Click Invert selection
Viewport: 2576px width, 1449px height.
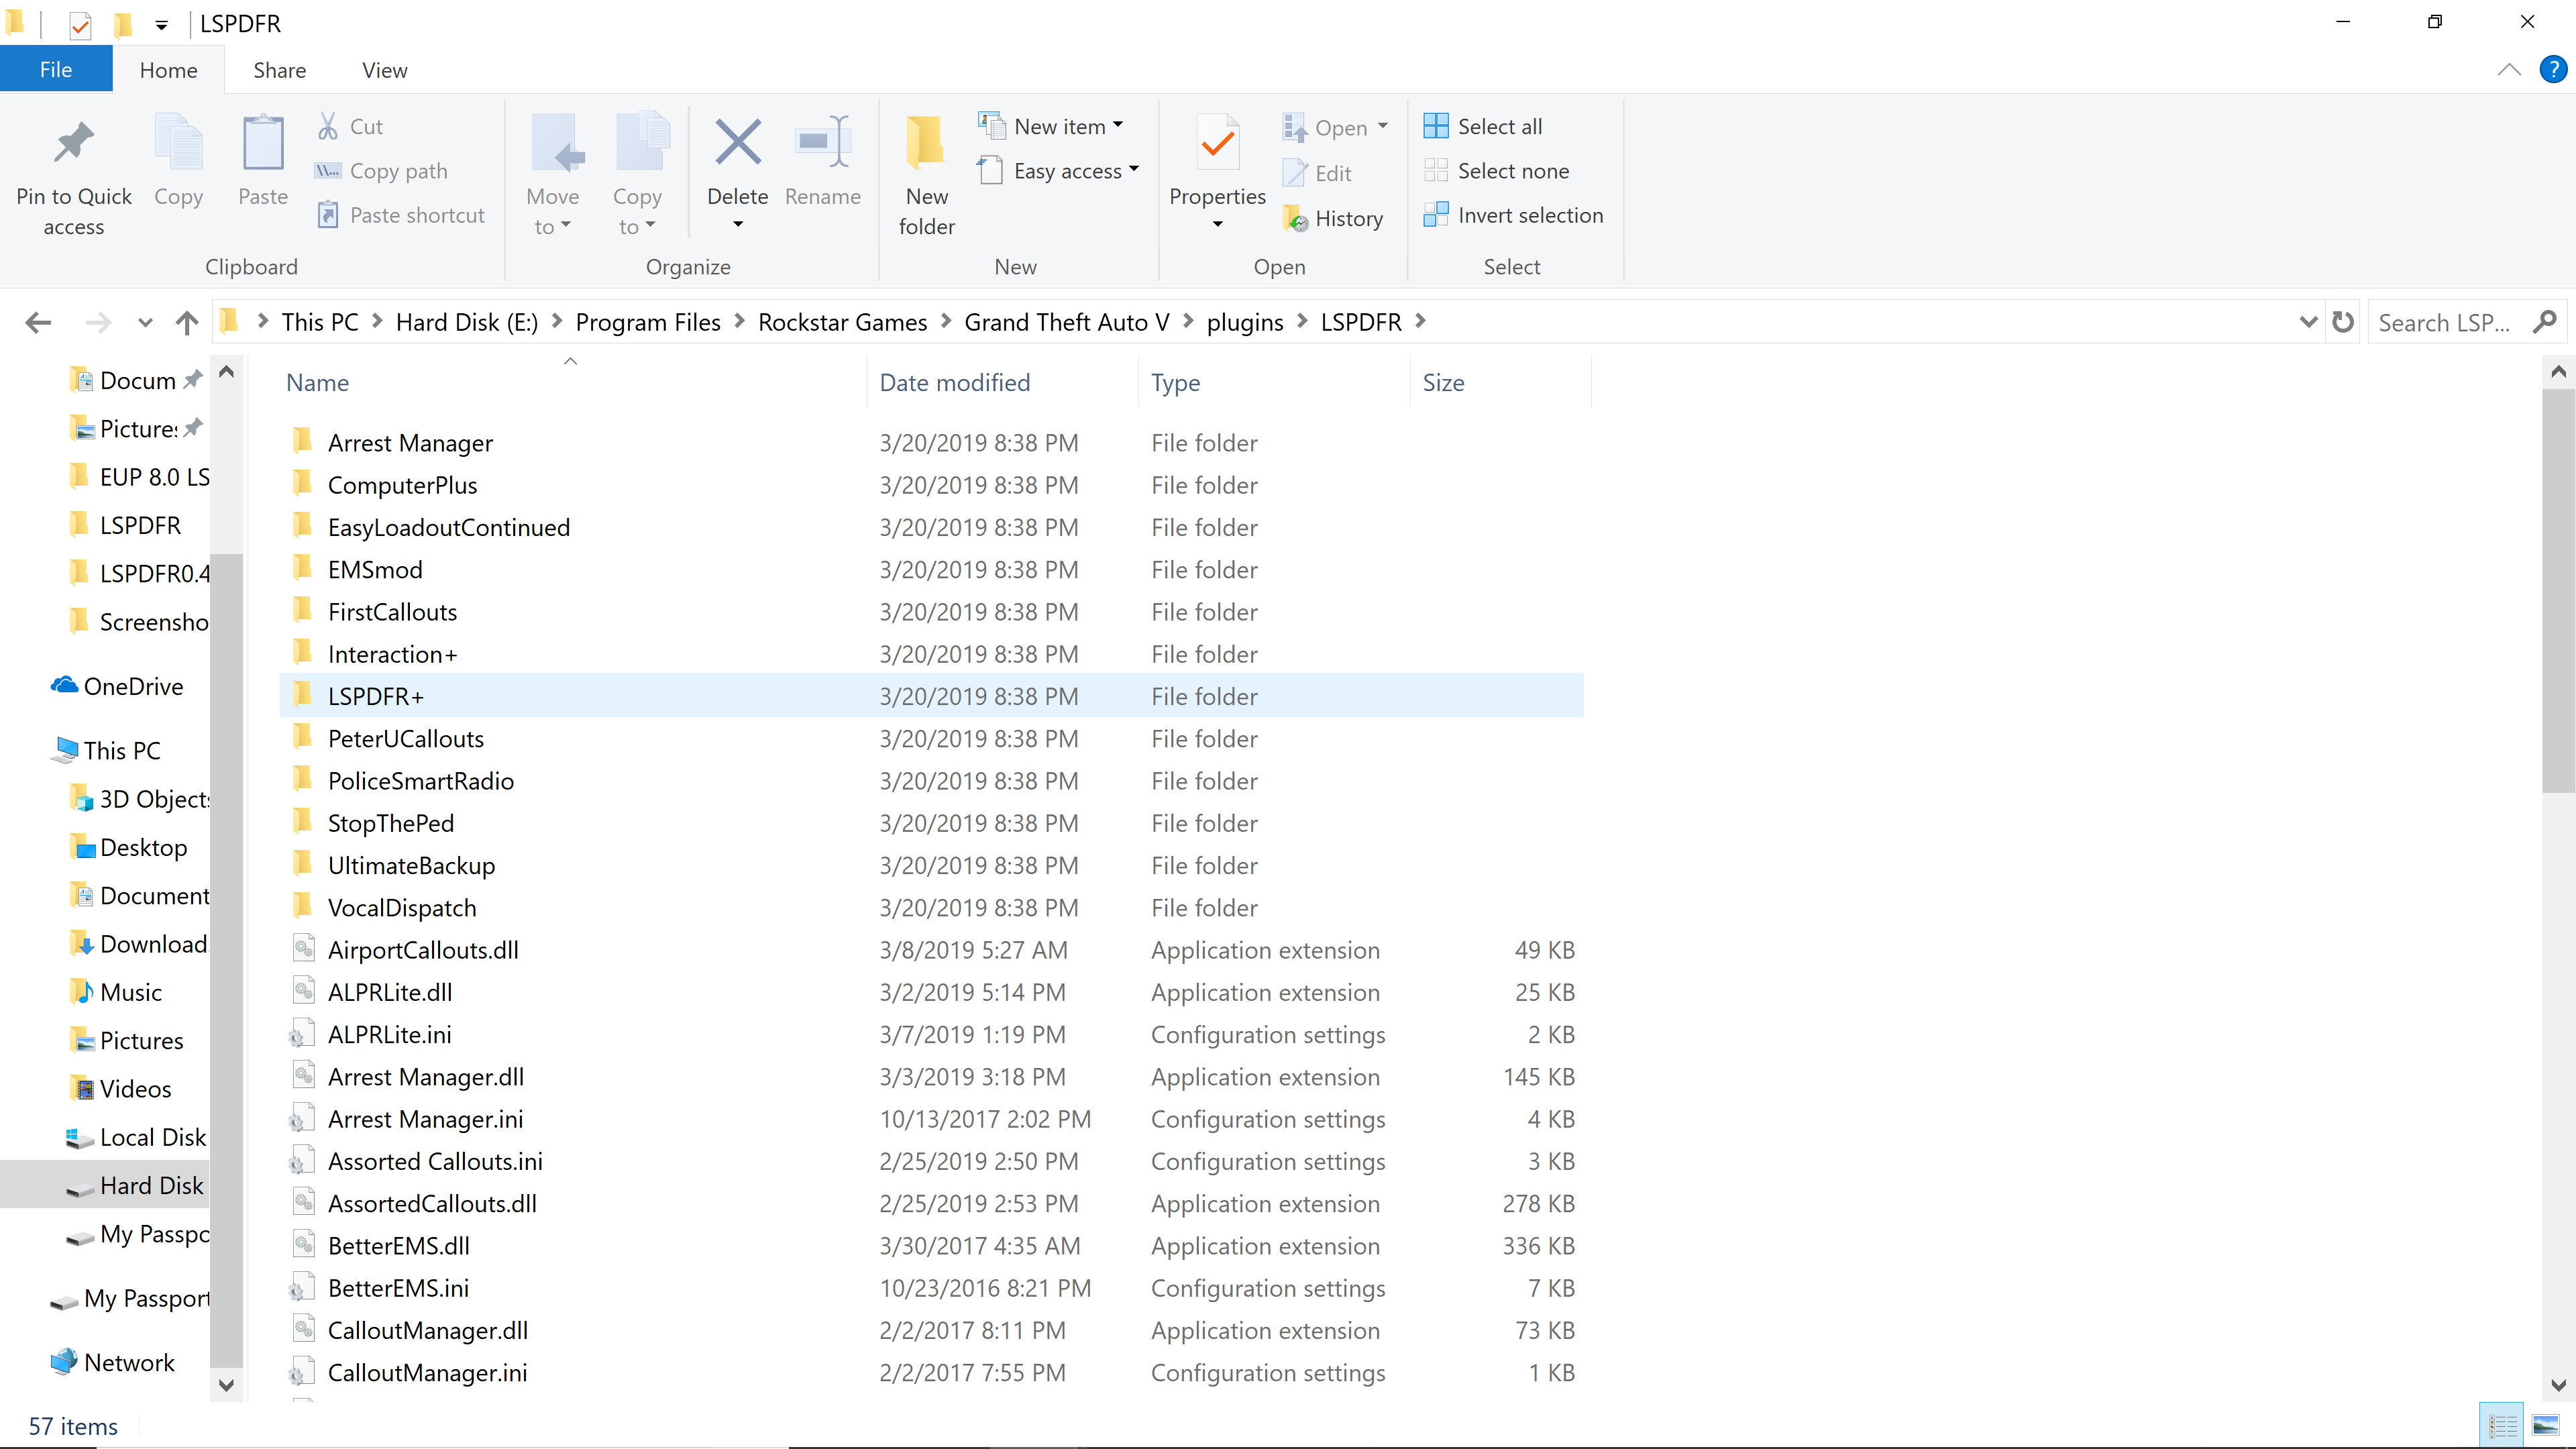click(x=1513, y=215)
